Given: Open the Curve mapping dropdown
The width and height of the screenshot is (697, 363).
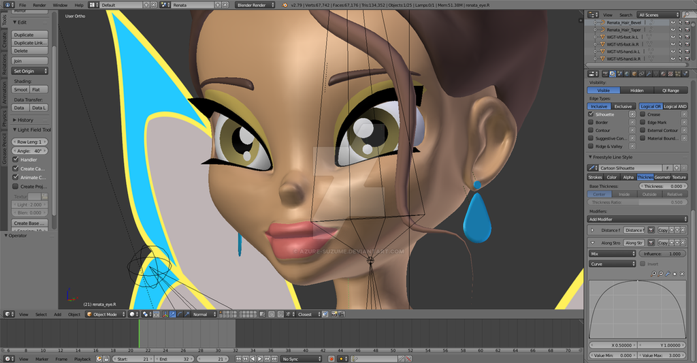Looking at the screenshot, I should click(612, 264).
